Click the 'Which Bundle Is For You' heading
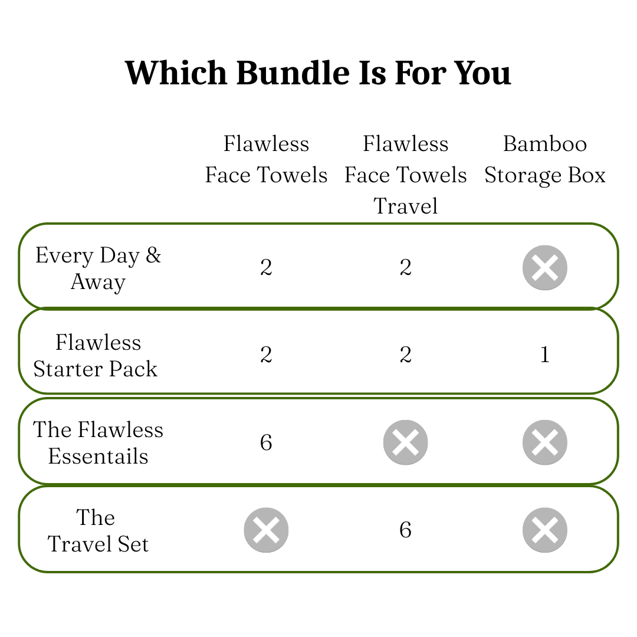Image resolution: width=637 pixels, height=637 pixels. 318,73
